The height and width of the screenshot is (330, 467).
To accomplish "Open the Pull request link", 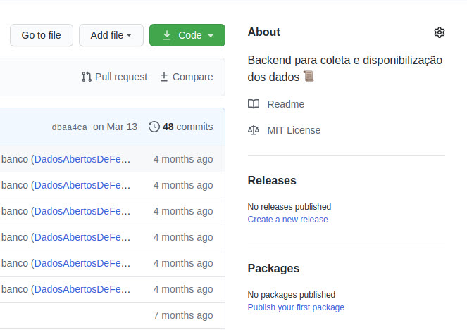I will [x=121, y=77].
